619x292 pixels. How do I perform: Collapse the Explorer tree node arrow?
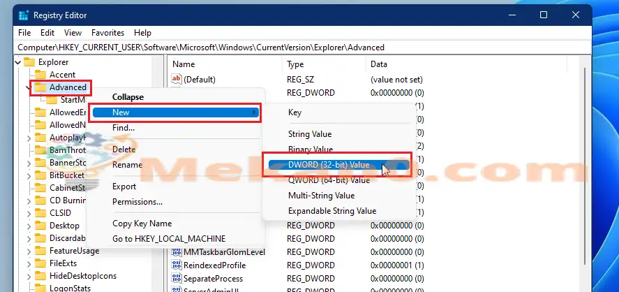17,62
